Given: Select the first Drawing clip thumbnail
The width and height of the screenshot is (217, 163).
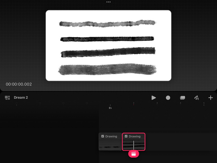Looking at the screenshot, I should pos(110,145).
